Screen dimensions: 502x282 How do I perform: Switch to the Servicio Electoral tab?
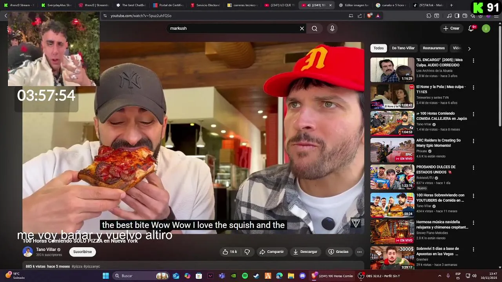[x=205, y=5]
